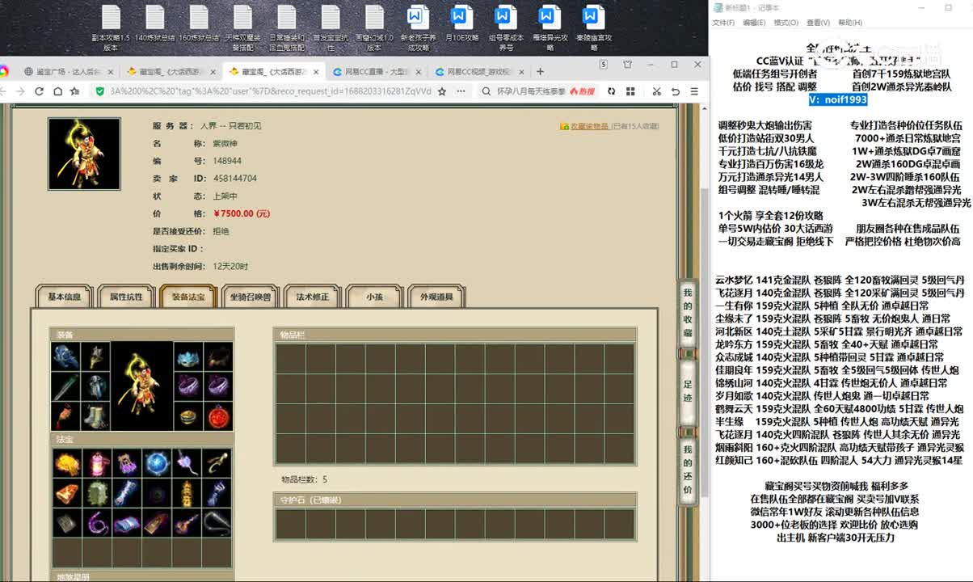The width and height of the screenshot is (973, 582).
Task: Click item number 148944
Action: coord(227,161)
